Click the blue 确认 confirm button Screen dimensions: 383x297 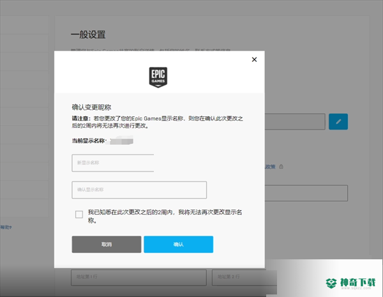pyautogui.click(x=178, y=244)
